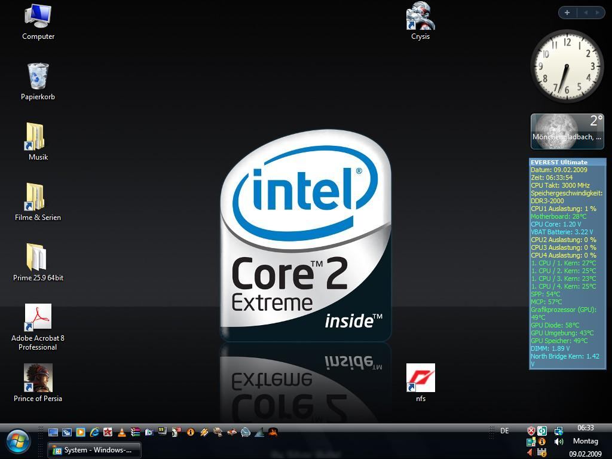Click the 'Motherboard: 28°C' line

(559, 216)
